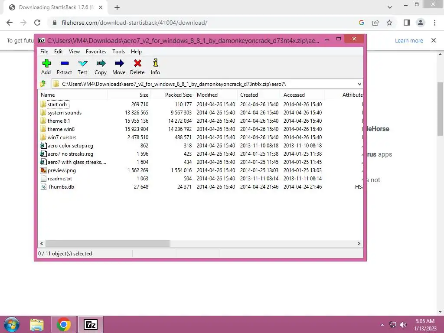Click the volume speaker tray icon
The width and height of the screenshot is (444, 333).
click(403, 325)
